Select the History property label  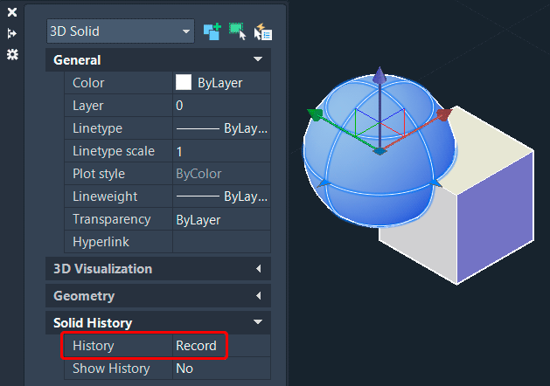pyautogui.click(x=94, y=346)
